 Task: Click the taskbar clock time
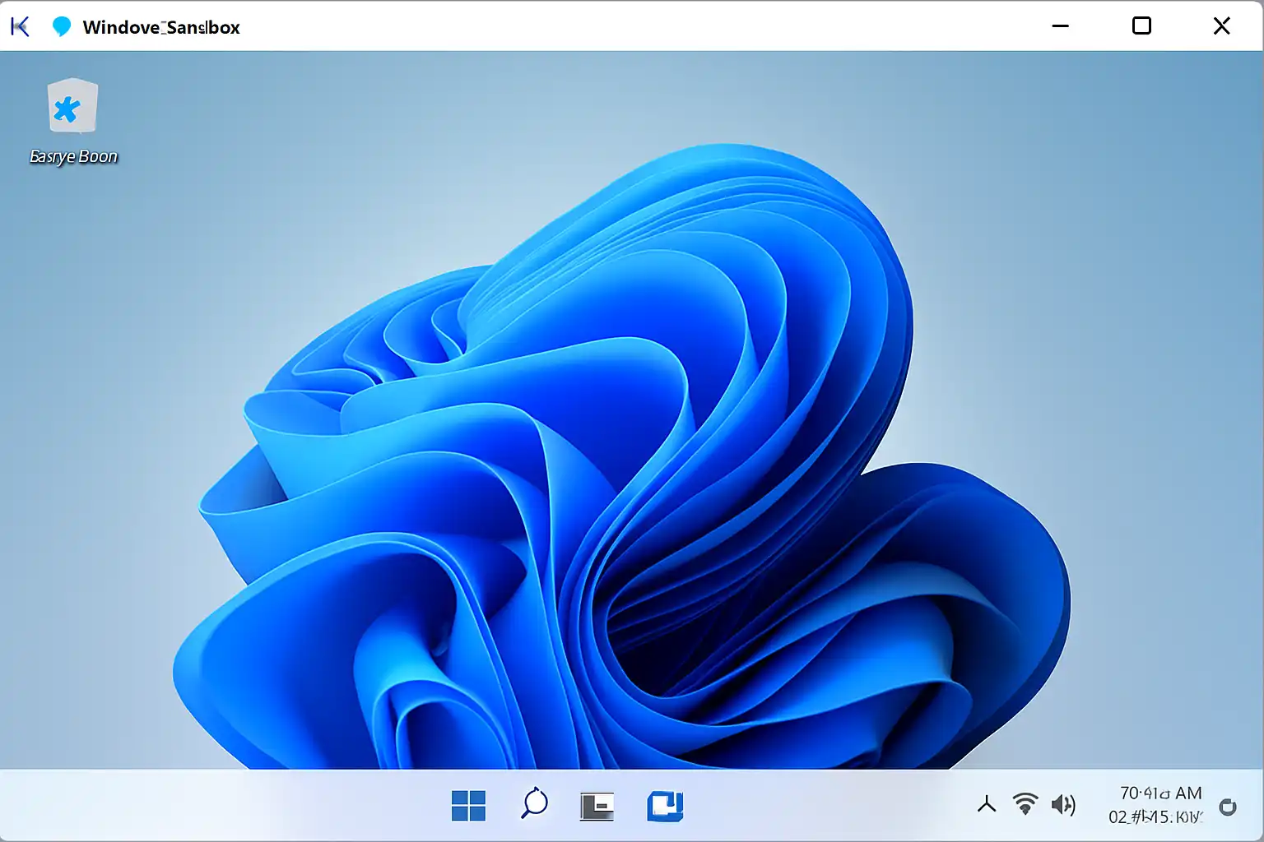point(1160,793)
